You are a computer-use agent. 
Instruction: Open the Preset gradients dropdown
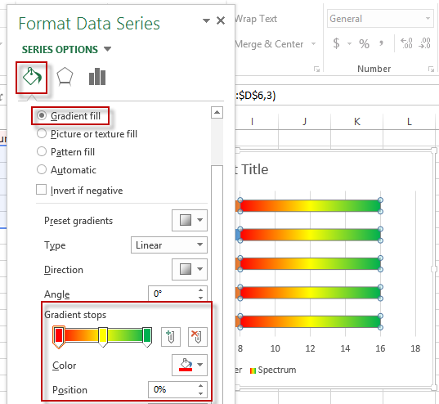190,220
